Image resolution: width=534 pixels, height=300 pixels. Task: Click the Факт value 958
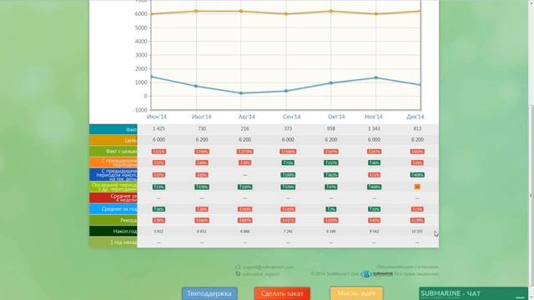(331, 128)
